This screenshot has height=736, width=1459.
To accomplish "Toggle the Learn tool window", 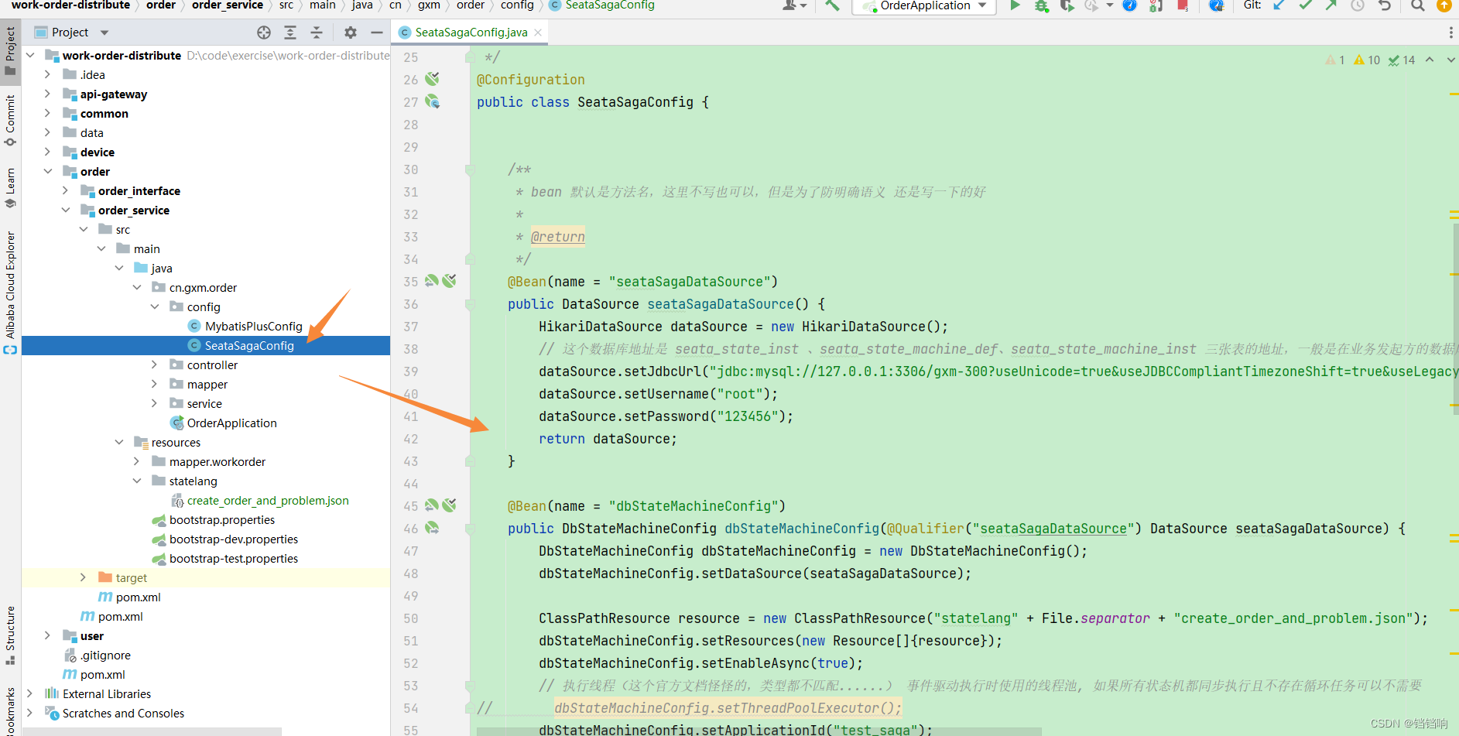I will [10, 188].
